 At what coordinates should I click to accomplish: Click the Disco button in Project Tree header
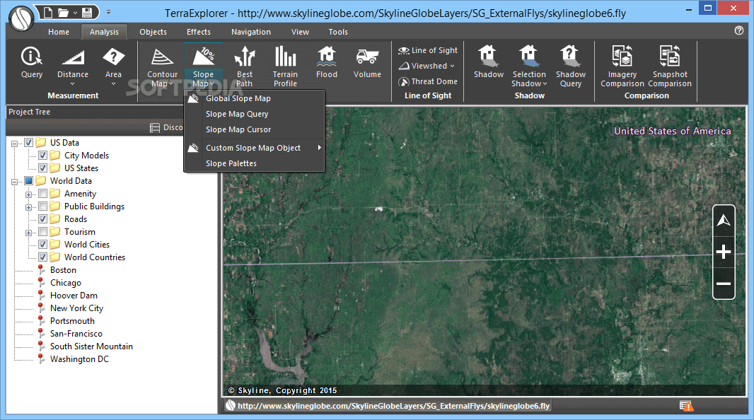tap(166, 127)
